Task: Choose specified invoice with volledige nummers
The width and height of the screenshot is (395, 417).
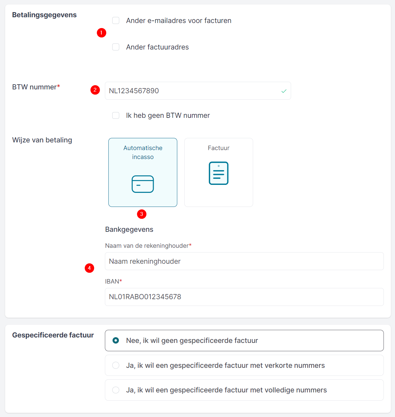Action: [116, 390]
